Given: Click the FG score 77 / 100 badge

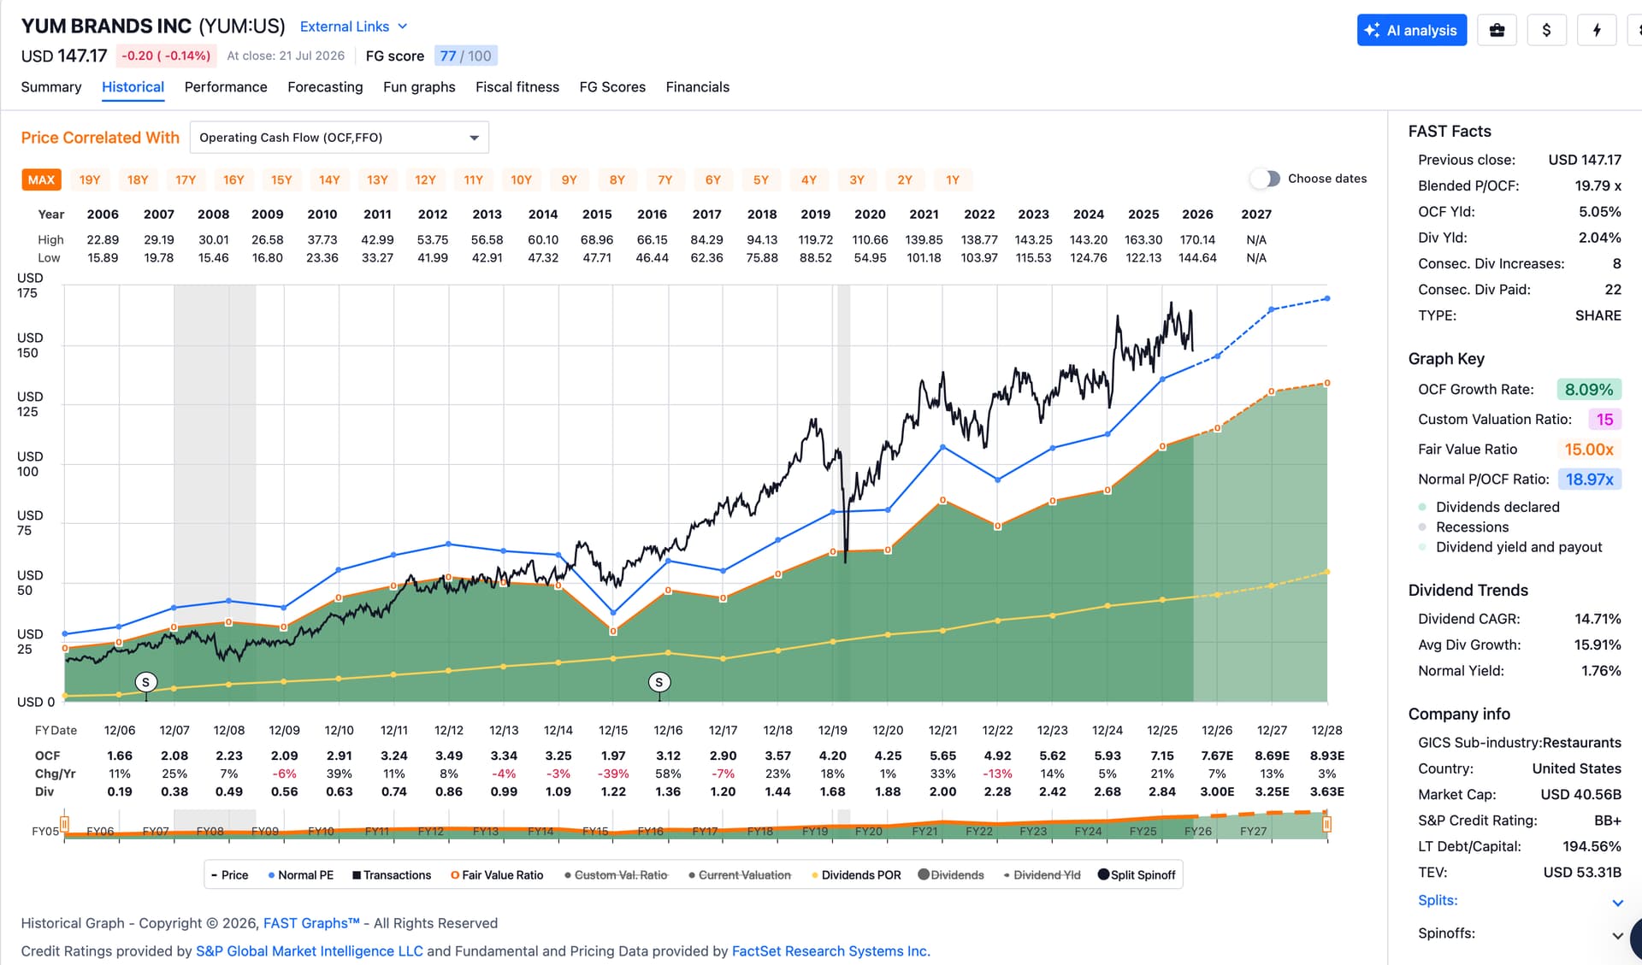Looking at the screenshot, I should click(x=466, y=56).
